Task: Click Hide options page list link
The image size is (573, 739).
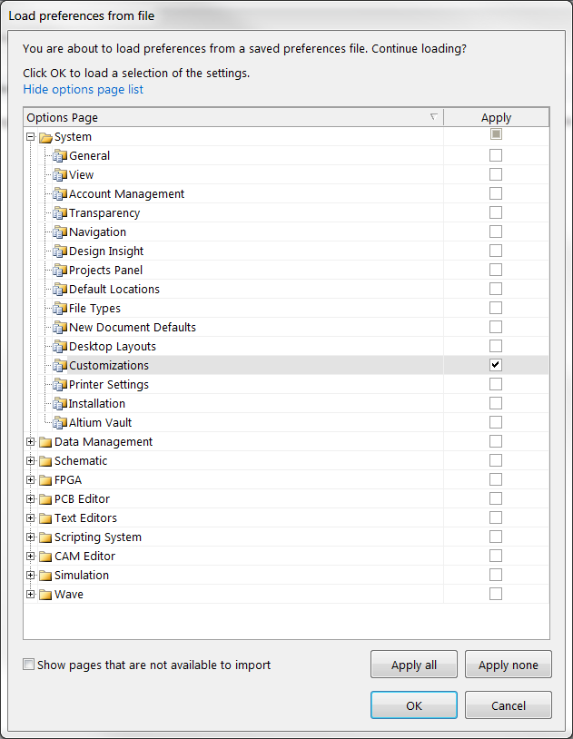Action: pyautogui.click(x=83, y=89)
